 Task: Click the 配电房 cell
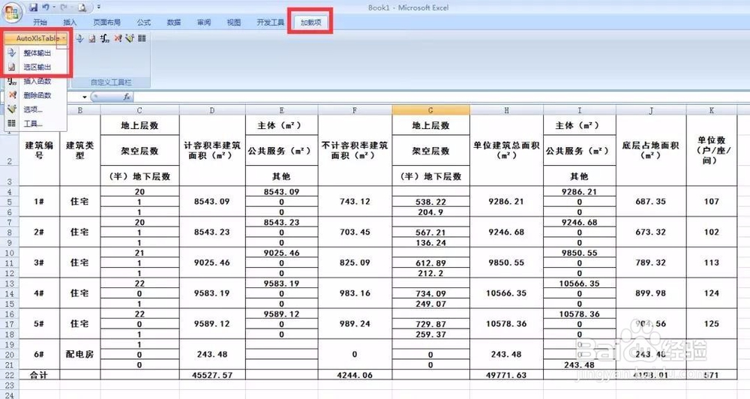(80, 355)
